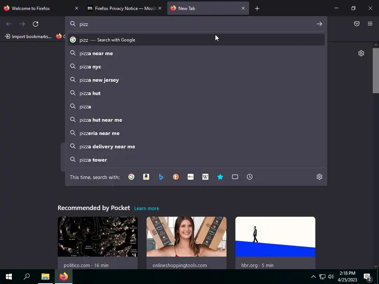Choose suggestion 'pizza hut'
This screenshot has height=284, width=379.
pyautogui.click(x=196, y=93)
